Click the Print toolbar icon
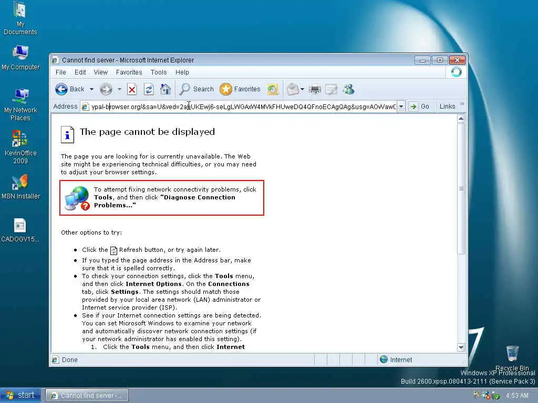The height and width of the screenshot is (403, 538). (315, 89)
